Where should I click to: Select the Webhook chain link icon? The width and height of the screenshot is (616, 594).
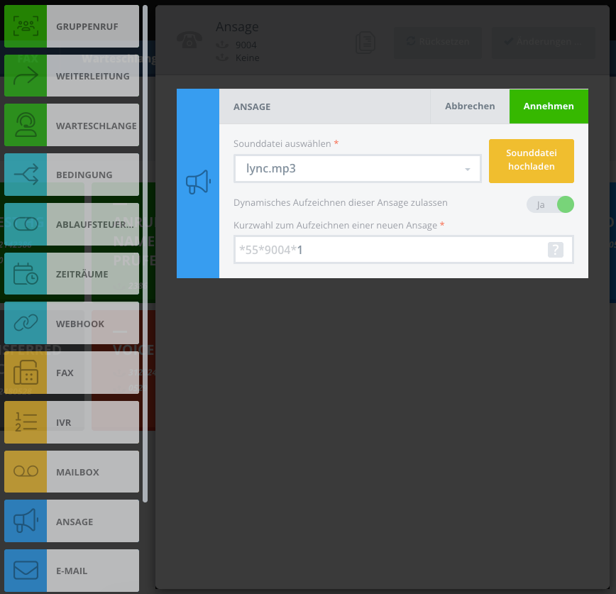(x=26, y=323)
